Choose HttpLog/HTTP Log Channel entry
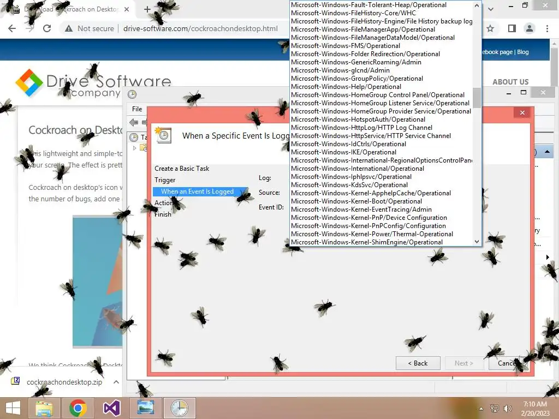 click(382, 128)
